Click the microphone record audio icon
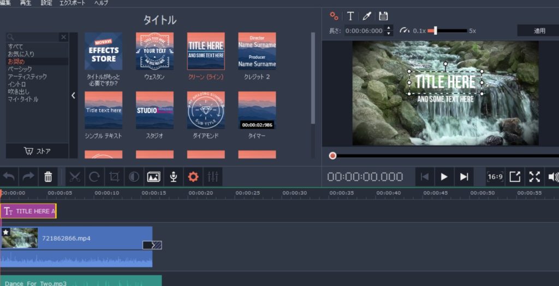 [173, 177]
